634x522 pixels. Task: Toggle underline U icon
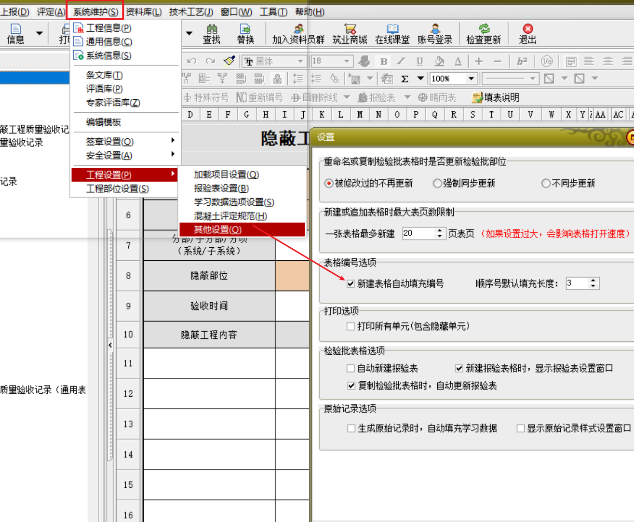pos(420,61)
